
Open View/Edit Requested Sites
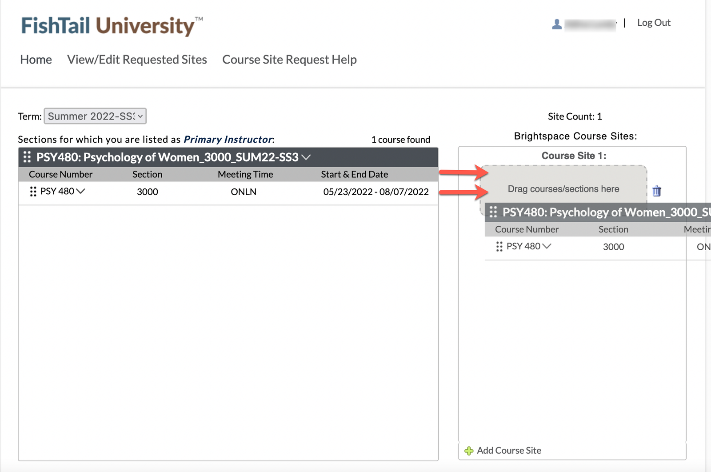137,60
